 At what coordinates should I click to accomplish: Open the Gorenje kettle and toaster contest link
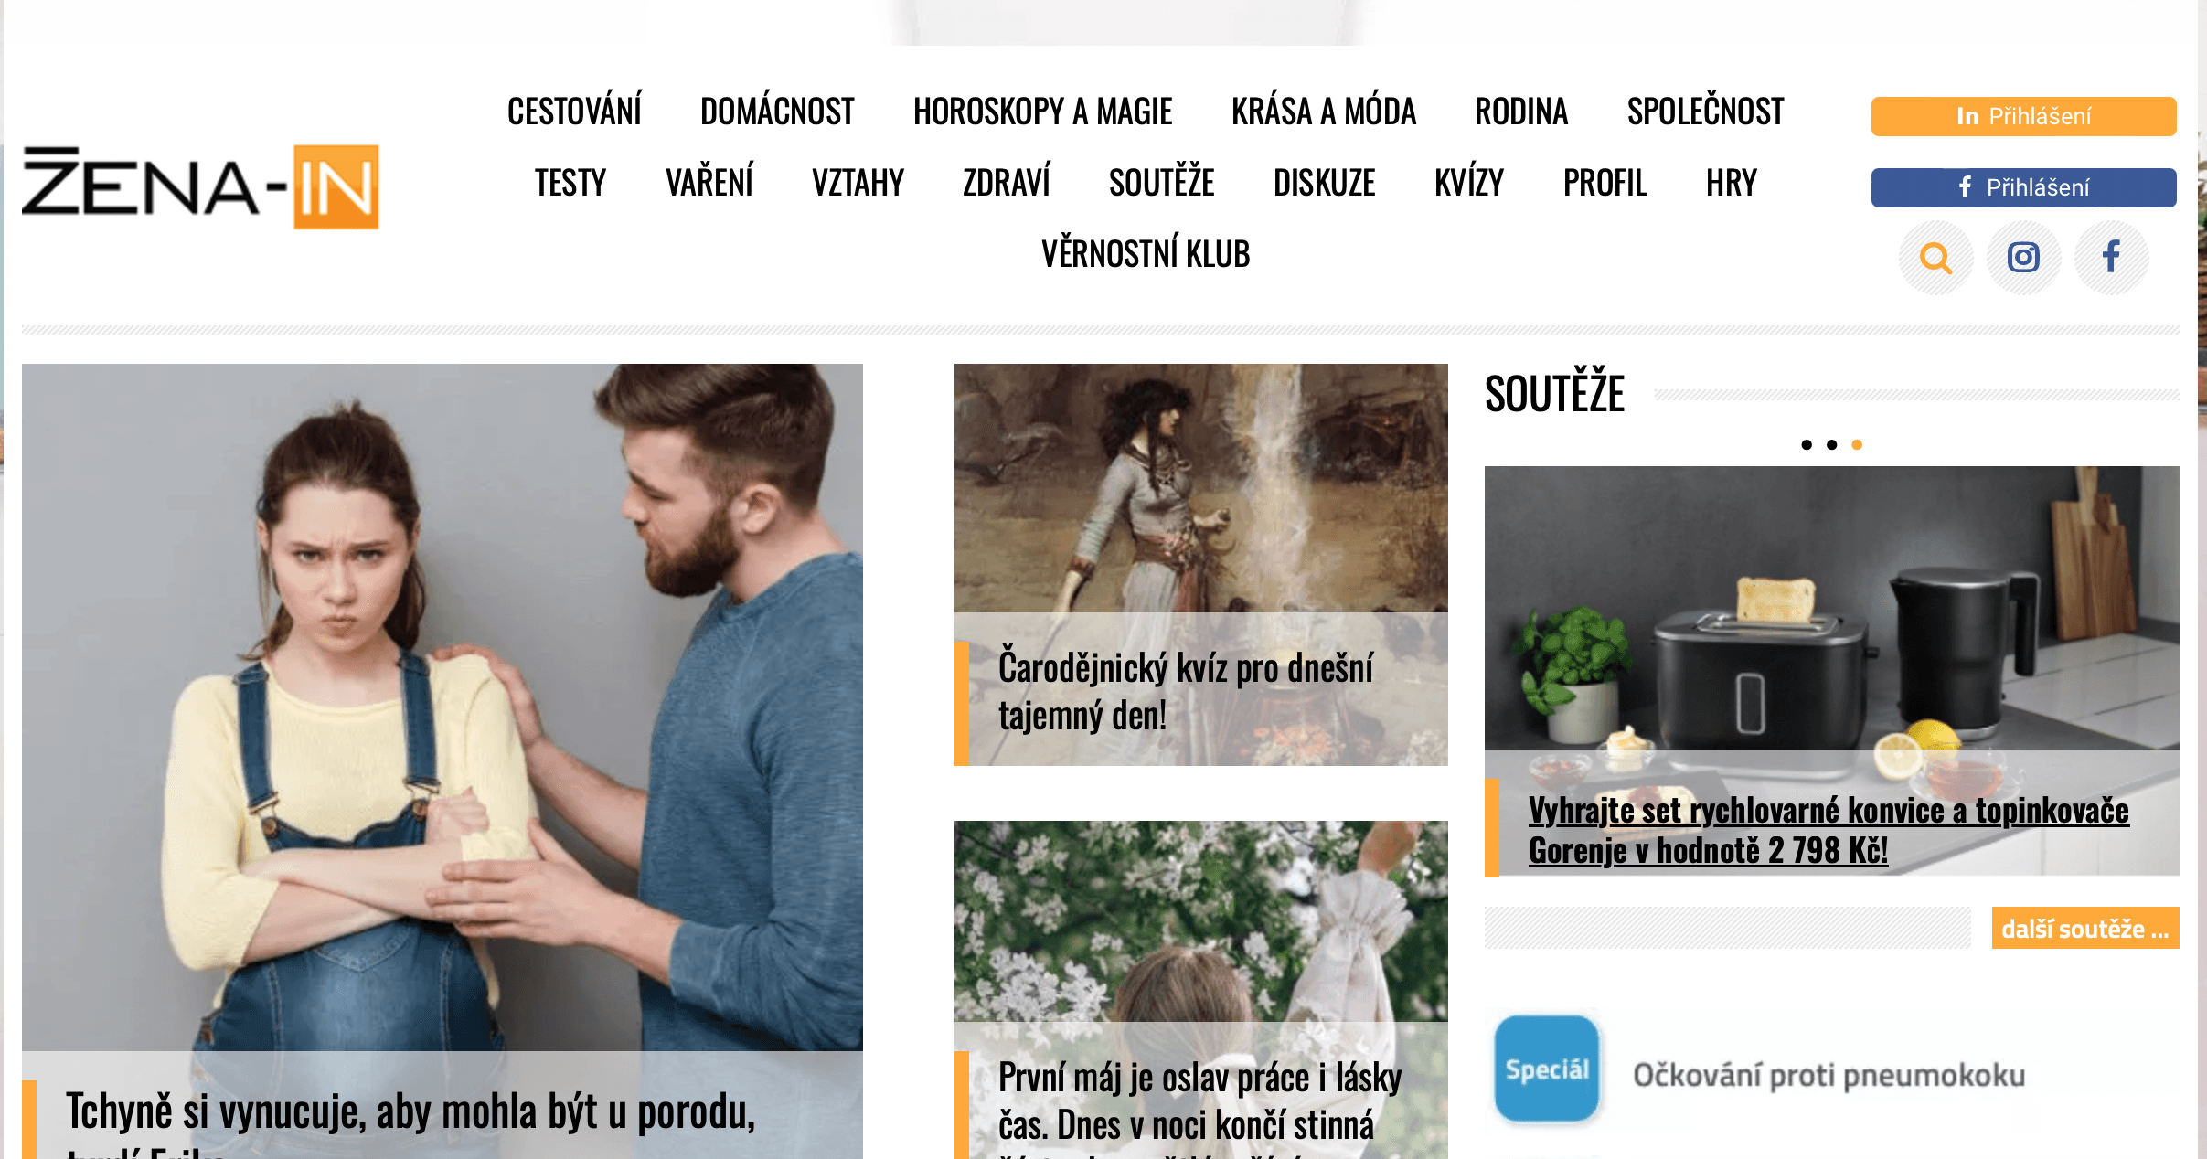pyautogui.click(x=1829, y=830)
